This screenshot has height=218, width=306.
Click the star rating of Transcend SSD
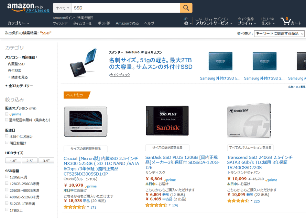pos(238,201)
